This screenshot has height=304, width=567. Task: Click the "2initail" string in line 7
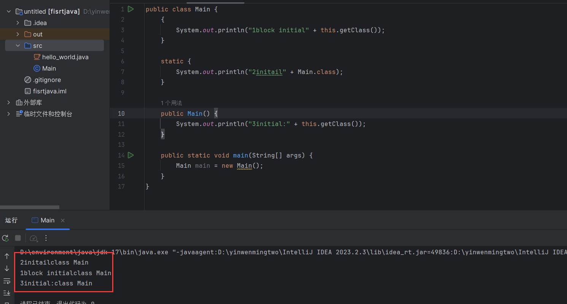[x=267, y=72]
